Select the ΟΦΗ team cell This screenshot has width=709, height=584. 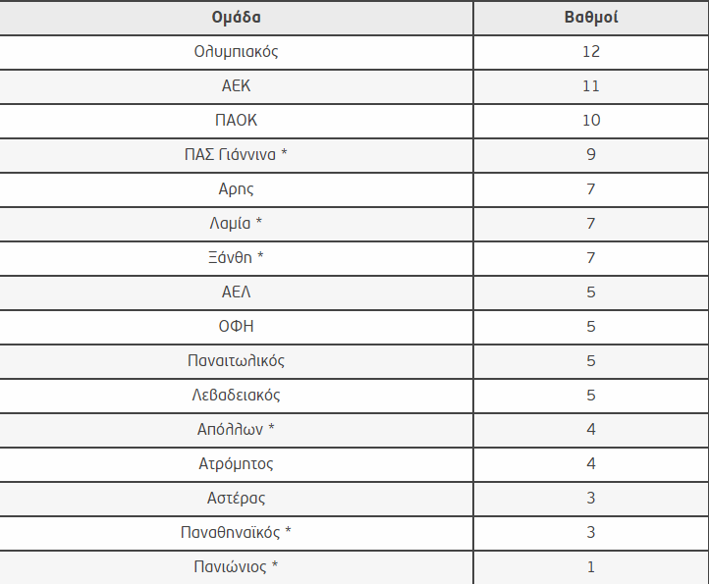[236, 326]
